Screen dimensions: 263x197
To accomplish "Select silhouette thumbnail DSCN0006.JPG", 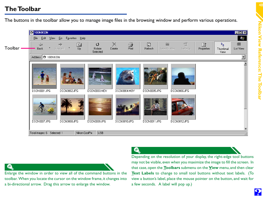I will 183,76.
